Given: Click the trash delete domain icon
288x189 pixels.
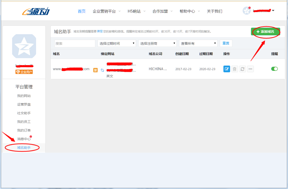Looking at the screenshot, I should pyautogui.click(x=234, y=69).
